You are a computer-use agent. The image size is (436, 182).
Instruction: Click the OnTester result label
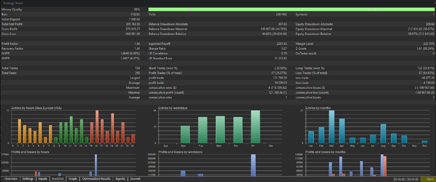point(306,53)
